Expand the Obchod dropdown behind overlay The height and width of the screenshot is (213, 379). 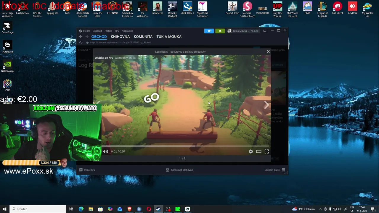[85, 50]
